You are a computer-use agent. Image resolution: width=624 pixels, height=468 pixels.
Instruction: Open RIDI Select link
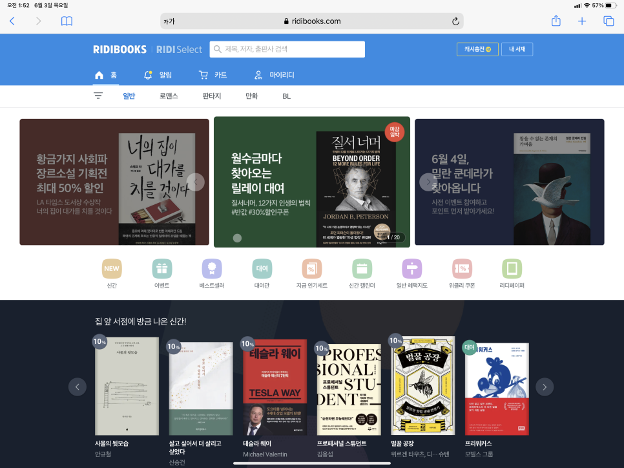[x=179, y=49]
